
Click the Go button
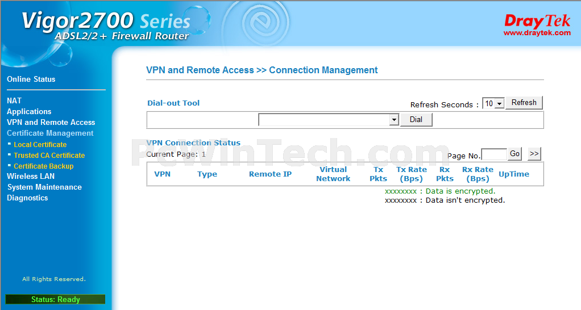pyautogui.click(x=514, y=153)
